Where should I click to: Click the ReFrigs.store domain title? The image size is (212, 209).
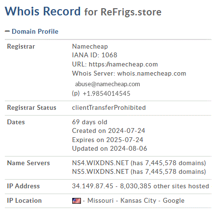coord(131,12)
